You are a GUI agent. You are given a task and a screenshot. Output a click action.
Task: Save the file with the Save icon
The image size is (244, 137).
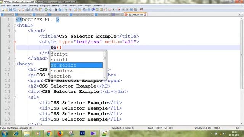(x=10, y=10)
